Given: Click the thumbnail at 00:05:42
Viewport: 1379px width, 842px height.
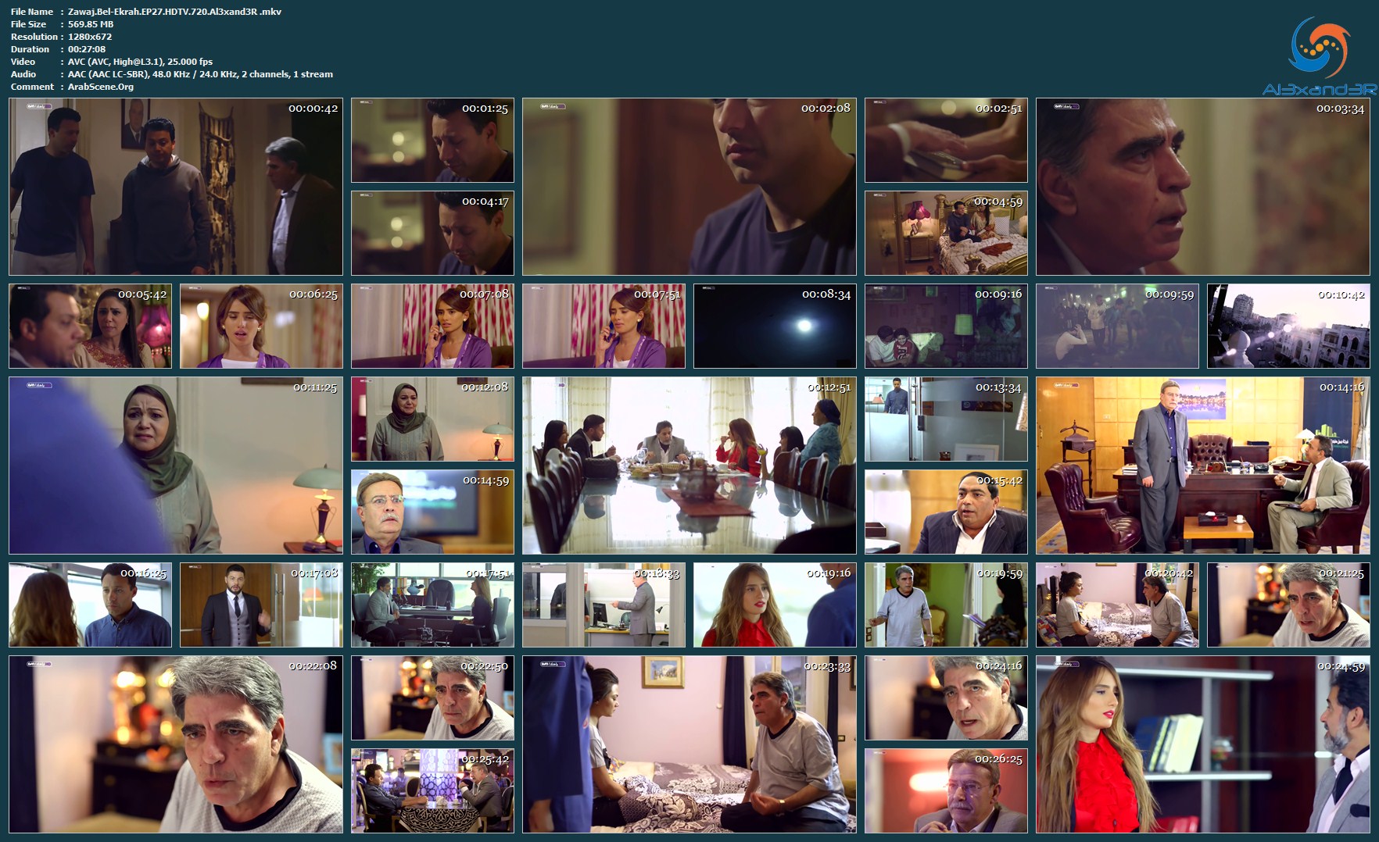Looking at the screenshot, I should (x=90, y=326).
